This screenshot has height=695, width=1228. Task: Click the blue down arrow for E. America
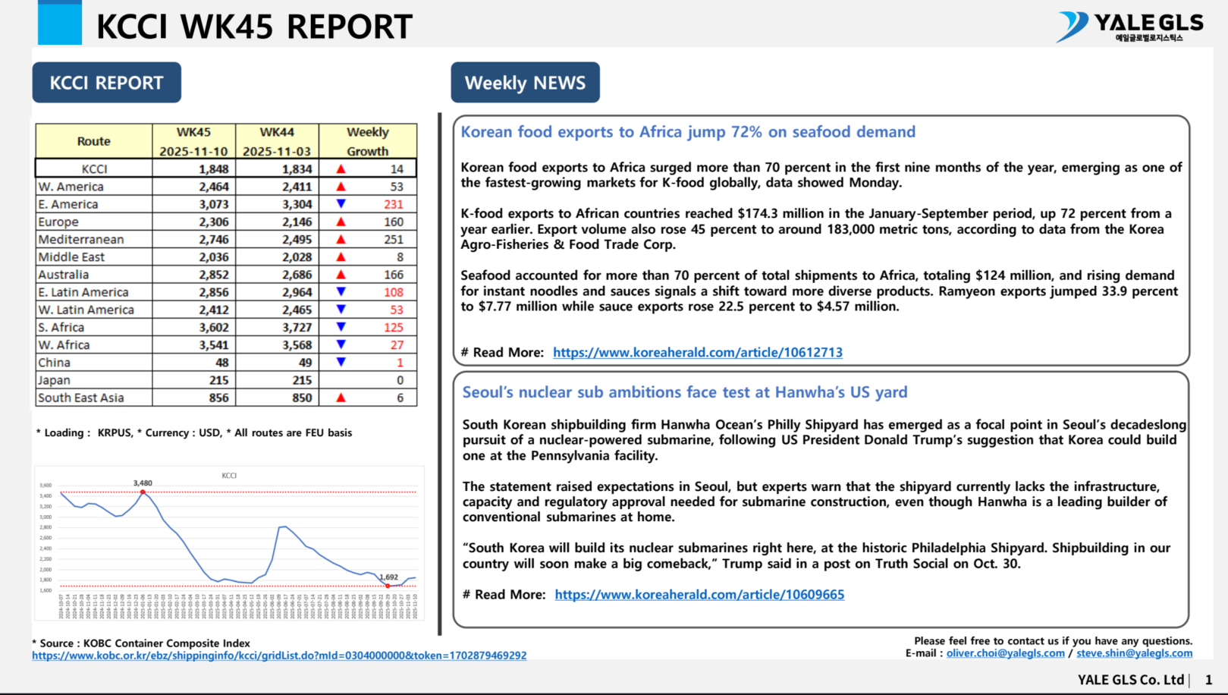341,204
